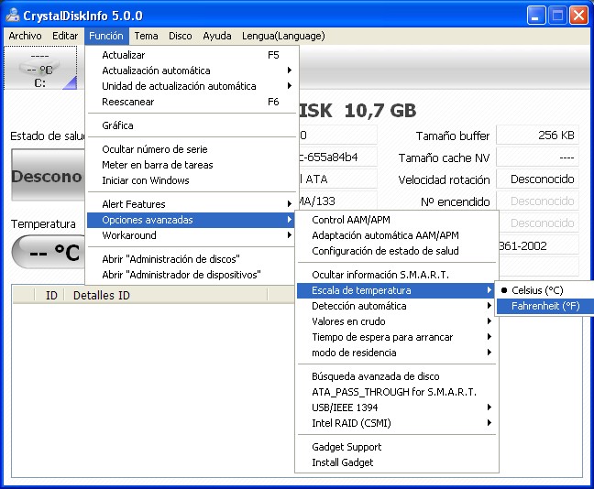Click the Tamaño cache NV value field
Viewport: 594px width, 489px height.
[x=537, y=158]
